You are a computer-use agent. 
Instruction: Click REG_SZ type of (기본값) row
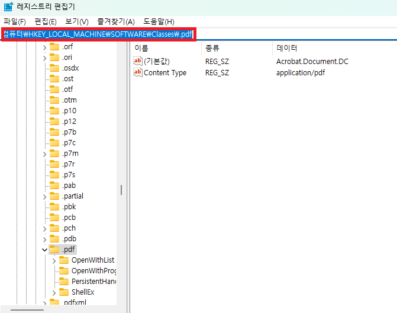click(217, 62)
